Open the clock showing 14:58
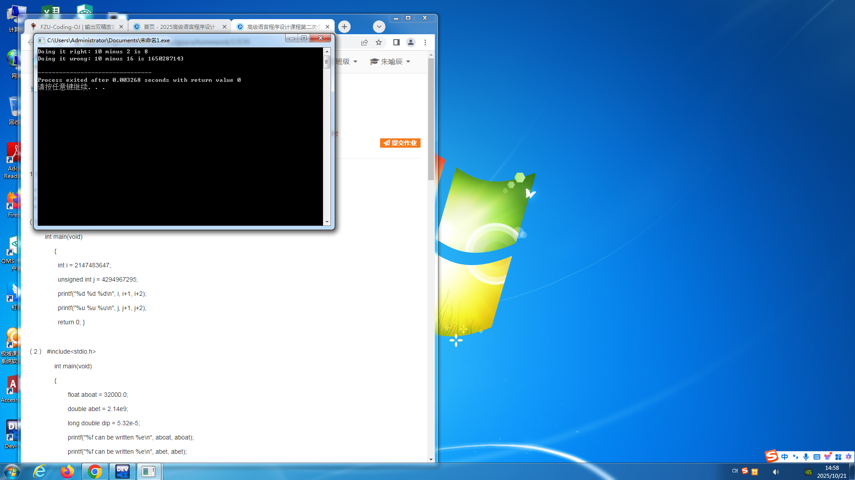Image resolution: width=855 pixels, height=480 pixels. (832, 472)
